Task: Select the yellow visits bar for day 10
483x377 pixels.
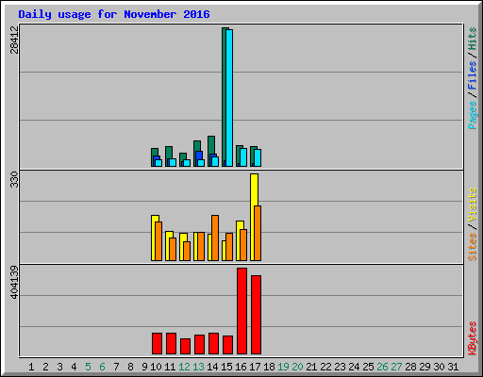Action: [x=154, y=238]
